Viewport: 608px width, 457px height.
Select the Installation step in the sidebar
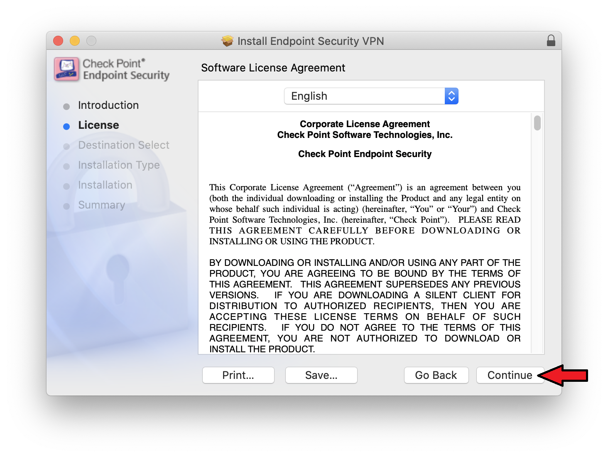pos(105,185)
